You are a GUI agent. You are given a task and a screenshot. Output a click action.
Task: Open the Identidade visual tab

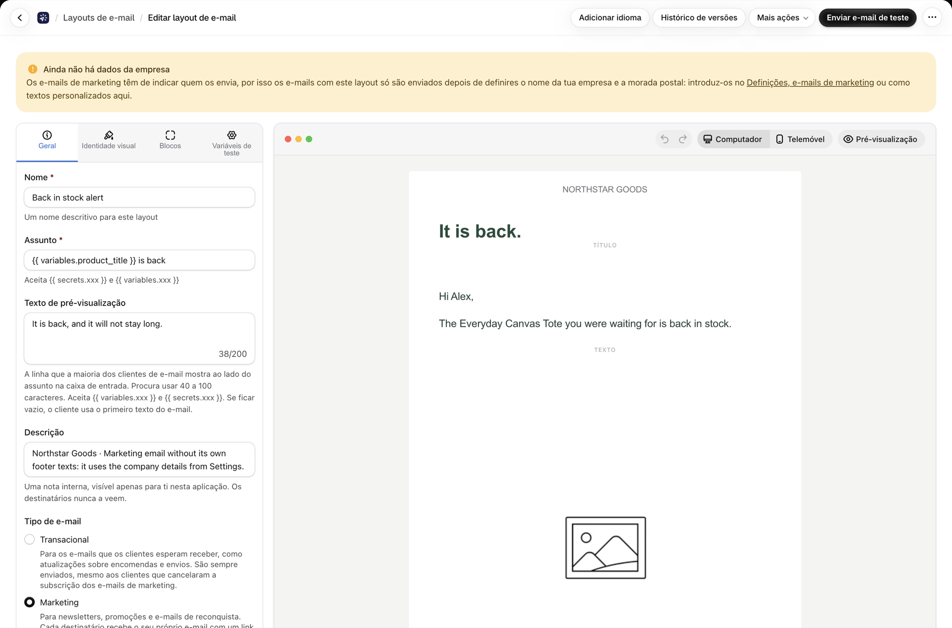[x=109, y=142]
